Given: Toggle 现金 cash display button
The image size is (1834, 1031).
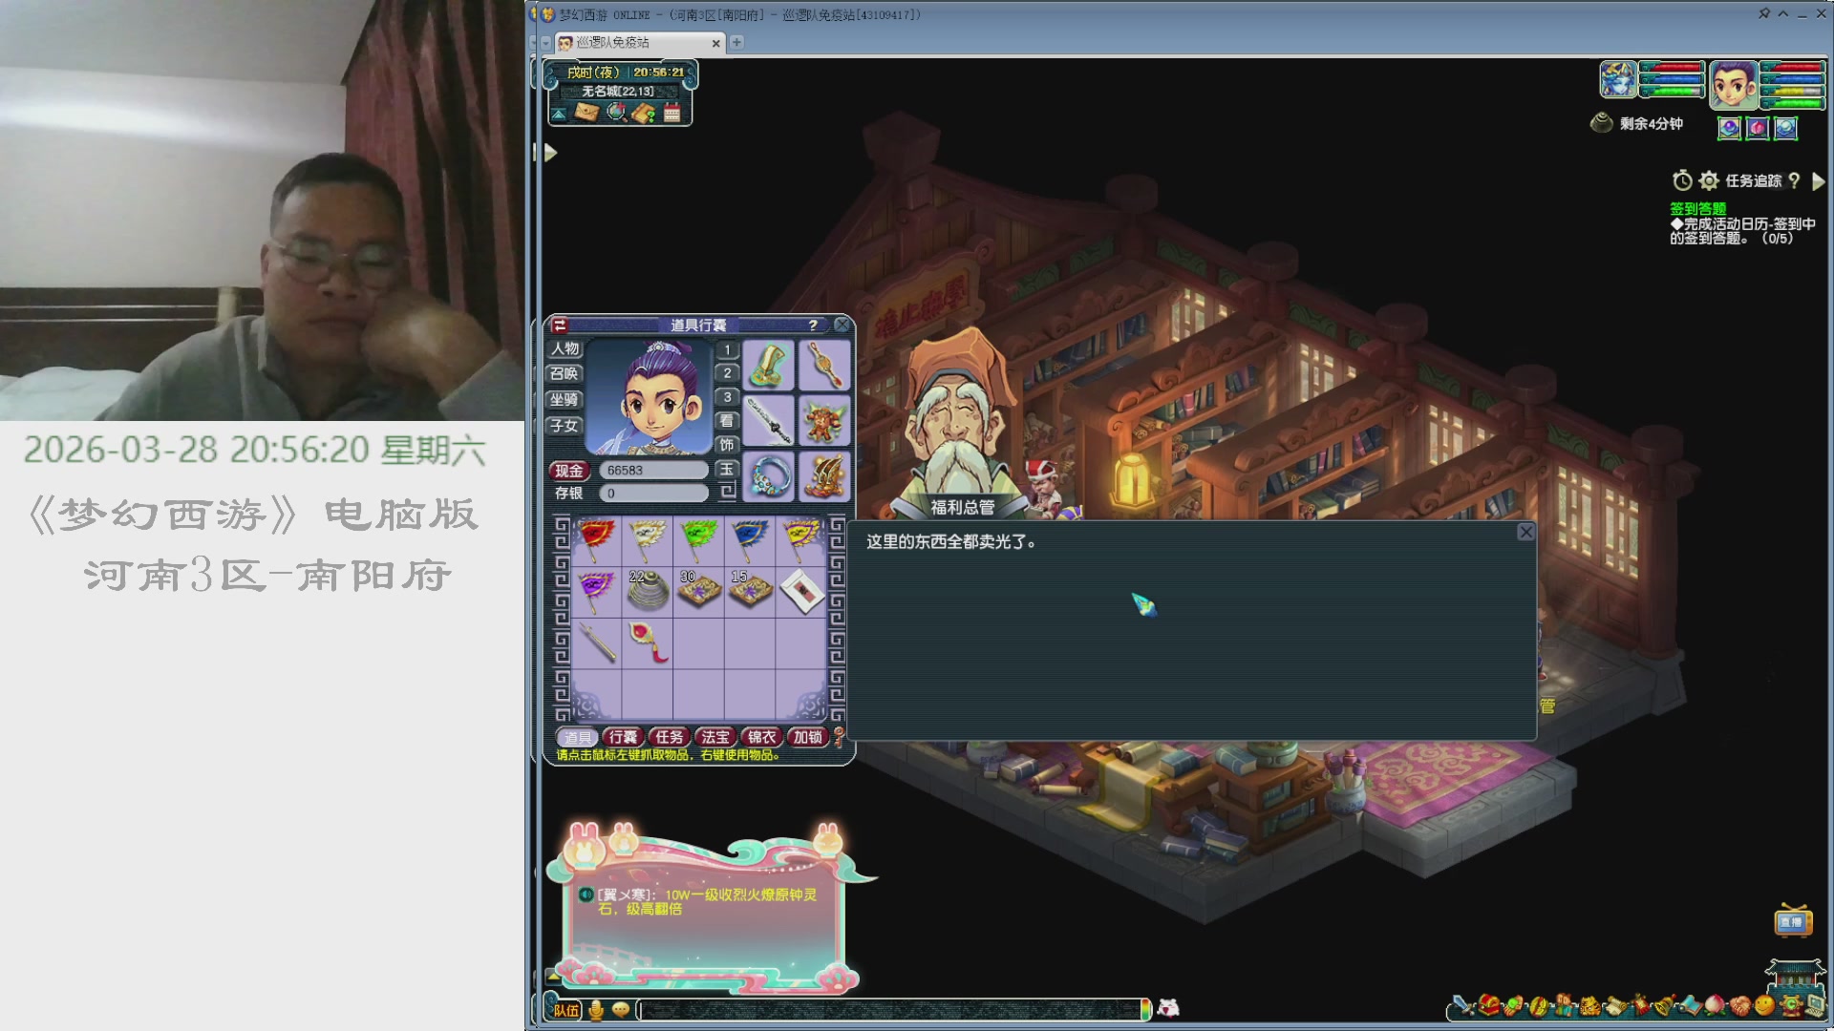Looking at the screenshot, I should click(569, 471).
